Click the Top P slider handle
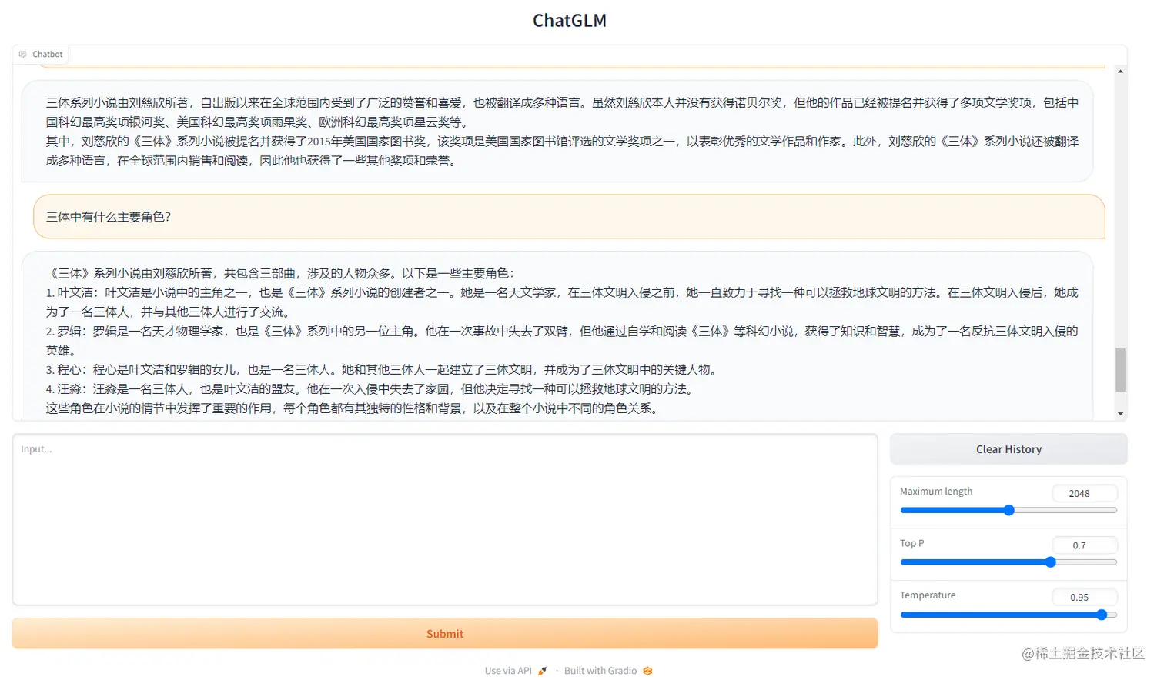 1051,562
